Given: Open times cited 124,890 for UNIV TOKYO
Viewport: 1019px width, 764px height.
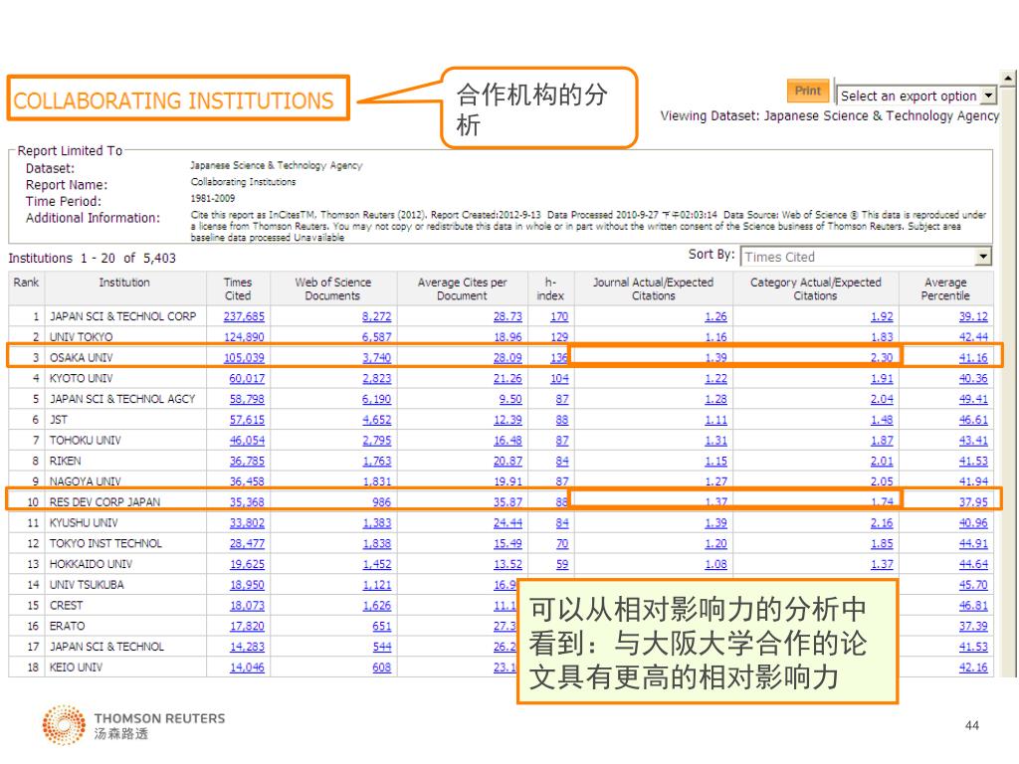Looking at the screenshot, I should tap(244, 336).
